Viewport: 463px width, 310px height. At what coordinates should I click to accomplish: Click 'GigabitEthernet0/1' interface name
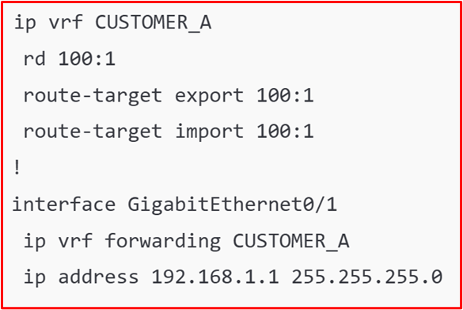232,204
